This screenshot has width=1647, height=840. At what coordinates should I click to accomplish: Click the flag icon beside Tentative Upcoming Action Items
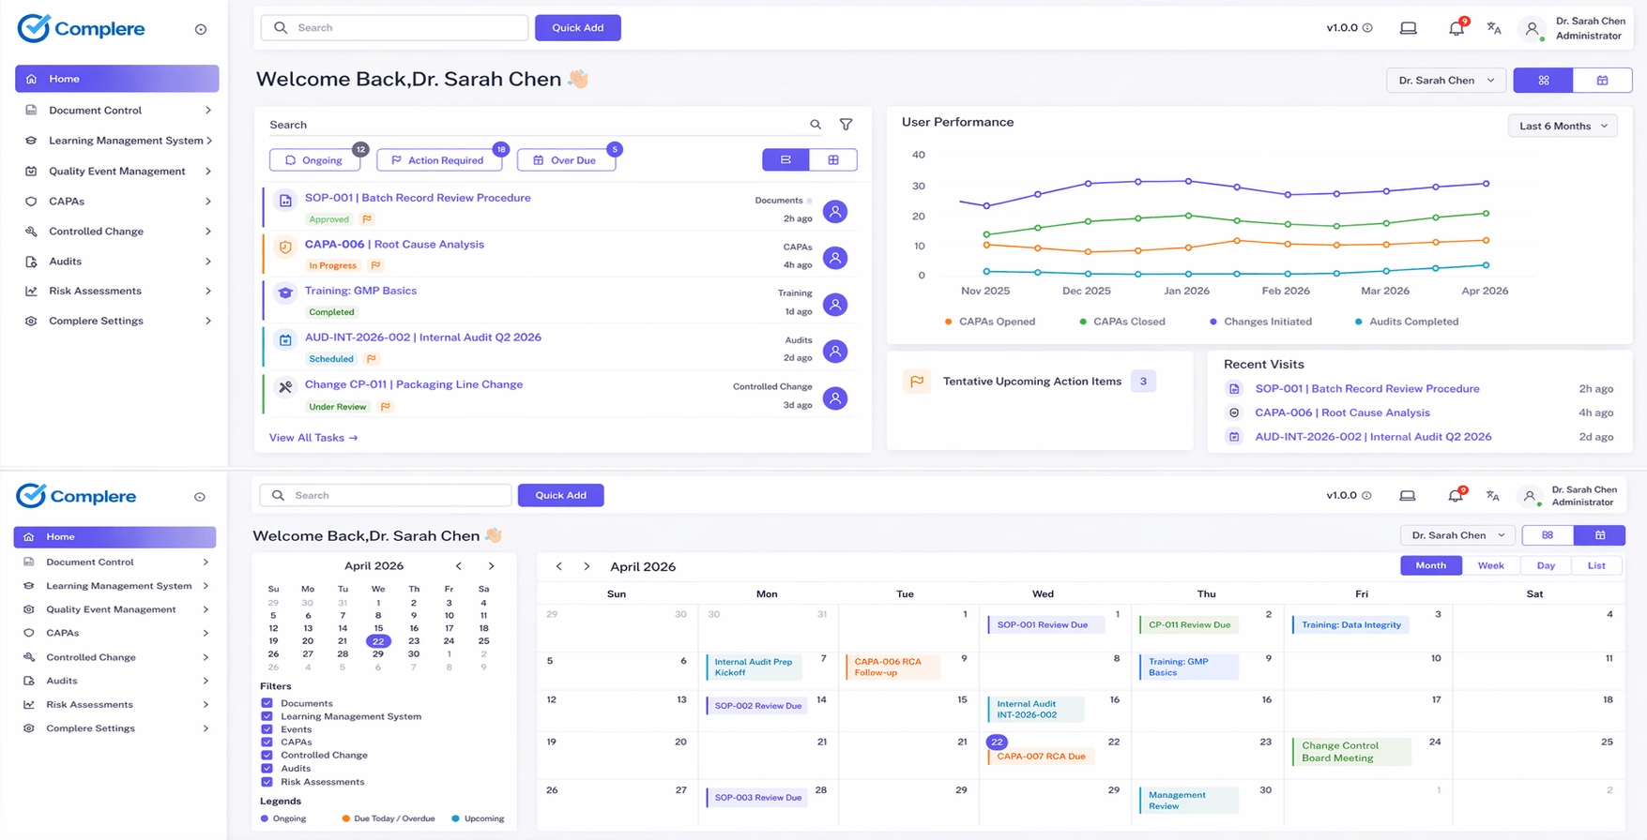click(917, 382)
